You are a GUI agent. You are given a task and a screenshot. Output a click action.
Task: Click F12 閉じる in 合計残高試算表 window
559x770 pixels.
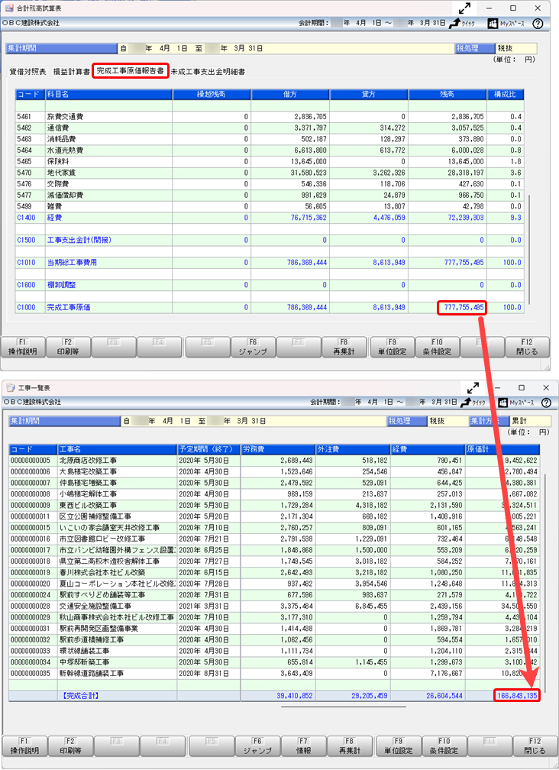[527, 347]
